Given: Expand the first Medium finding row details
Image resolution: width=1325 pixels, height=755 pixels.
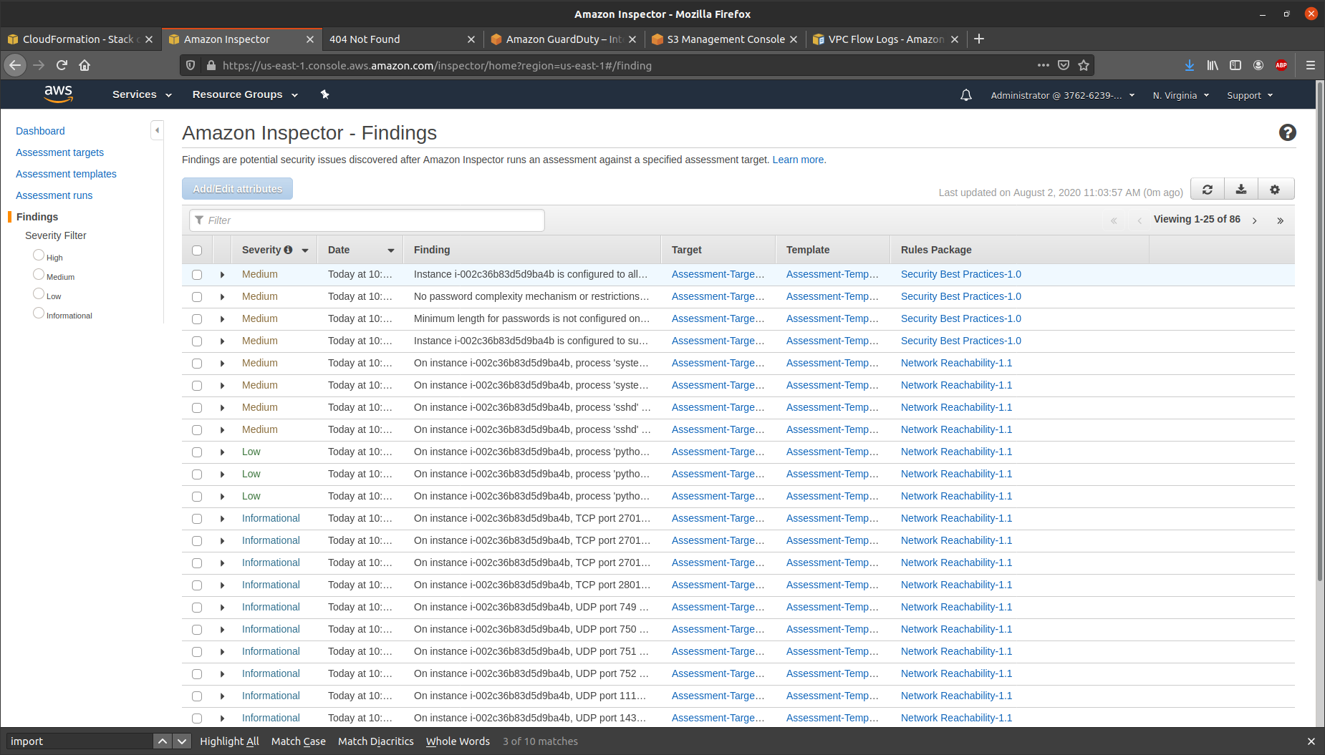Looking at the screenshot, I should (x=222, y=275).
